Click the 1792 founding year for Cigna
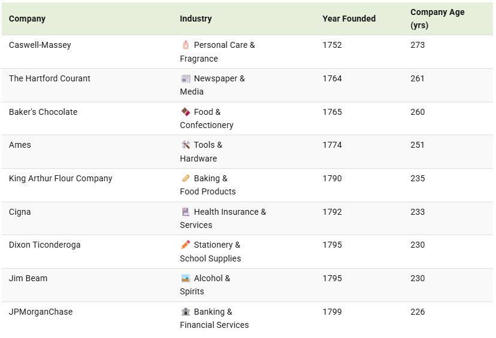Viewport: 496px width, 338px height. 332,212
